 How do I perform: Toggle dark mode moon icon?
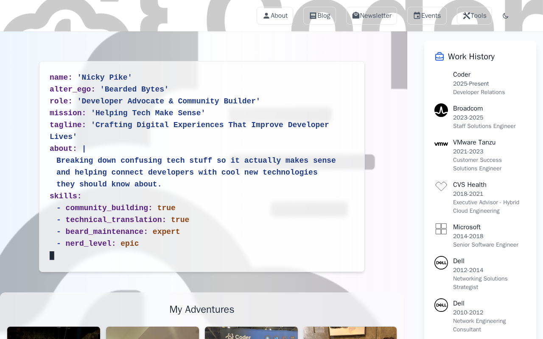[506, 16]
